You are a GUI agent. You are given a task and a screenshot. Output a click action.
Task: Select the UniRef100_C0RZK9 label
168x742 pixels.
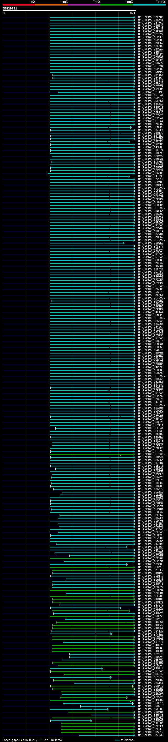point(150,200)
